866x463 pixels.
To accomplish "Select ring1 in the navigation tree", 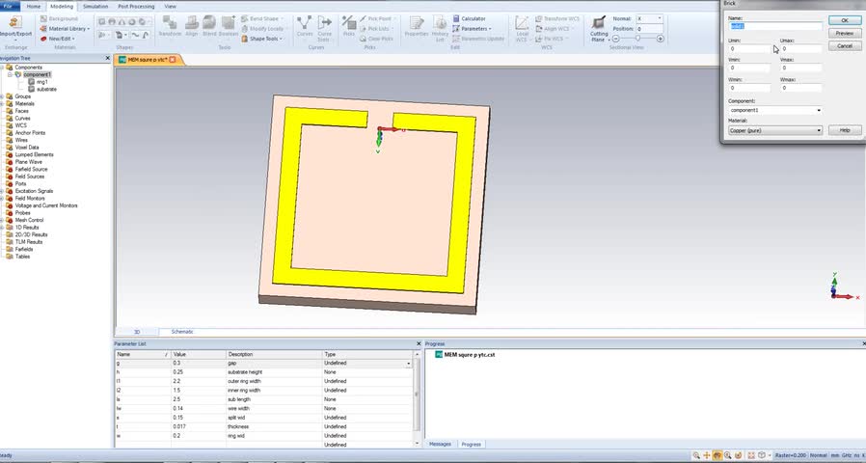I will click(x=42, y=82).
